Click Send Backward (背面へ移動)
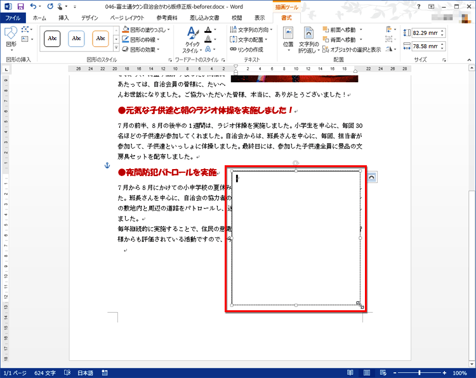This screenshot has height=378, width=476. coord(339,39)
